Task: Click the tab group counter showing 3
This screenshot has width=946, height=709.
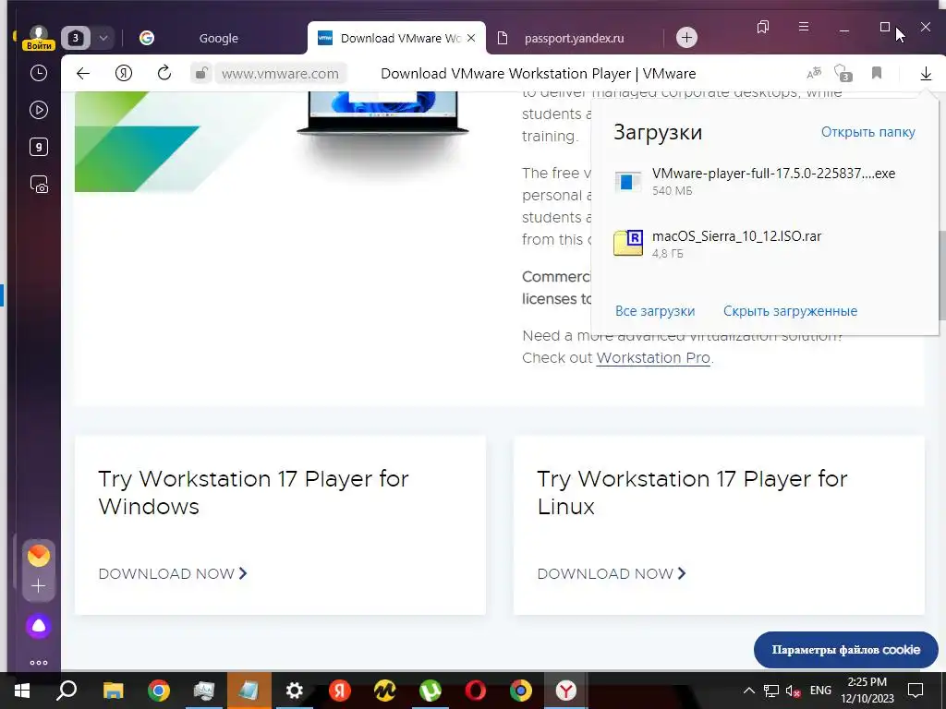Action: (x=76, y=38)
